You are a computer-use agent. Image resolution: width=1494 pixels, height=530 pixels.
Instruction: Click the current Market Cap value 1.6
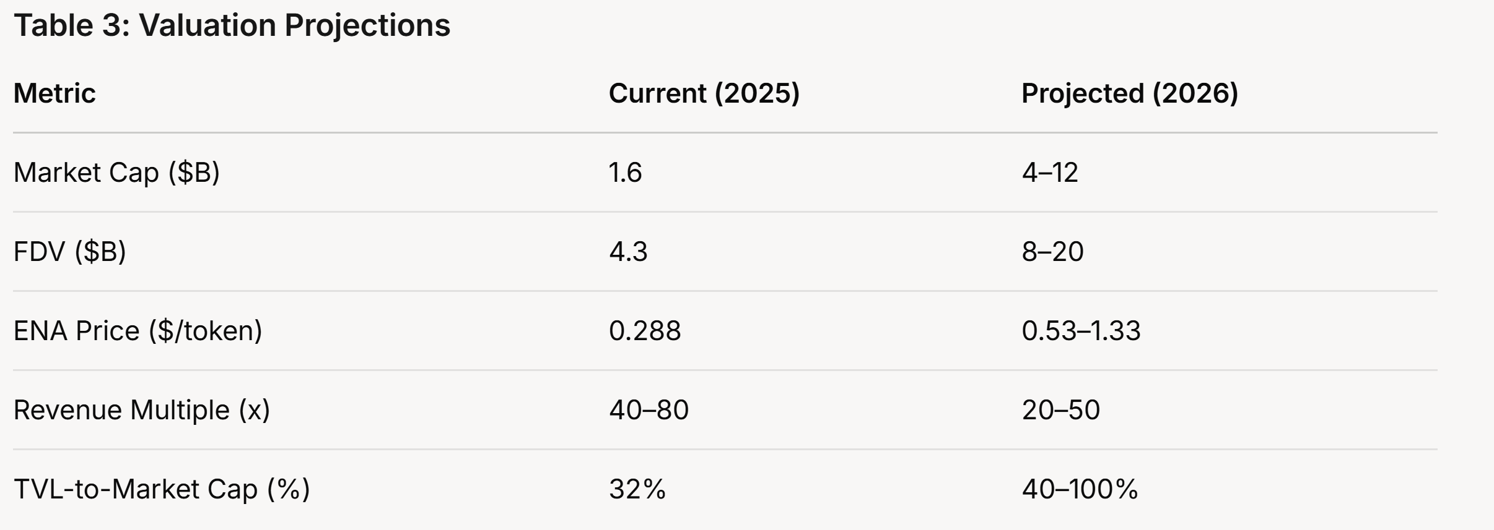[626, 173]
